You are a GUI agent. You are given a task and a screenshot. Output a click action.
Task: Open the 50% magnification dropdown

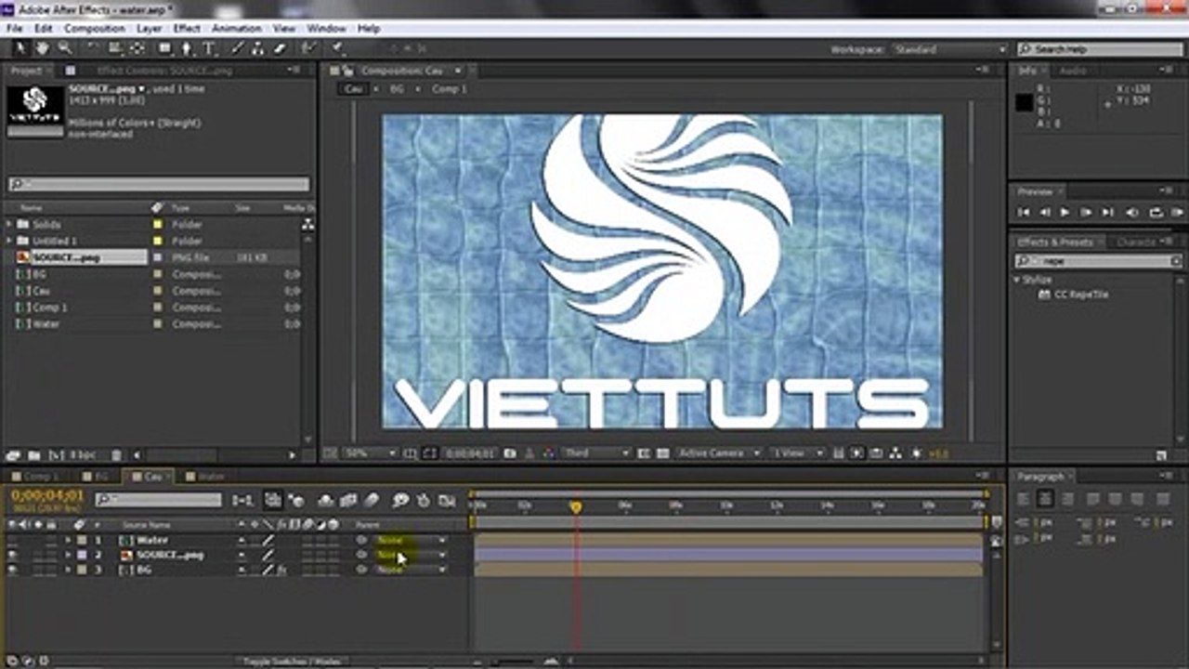372,453
